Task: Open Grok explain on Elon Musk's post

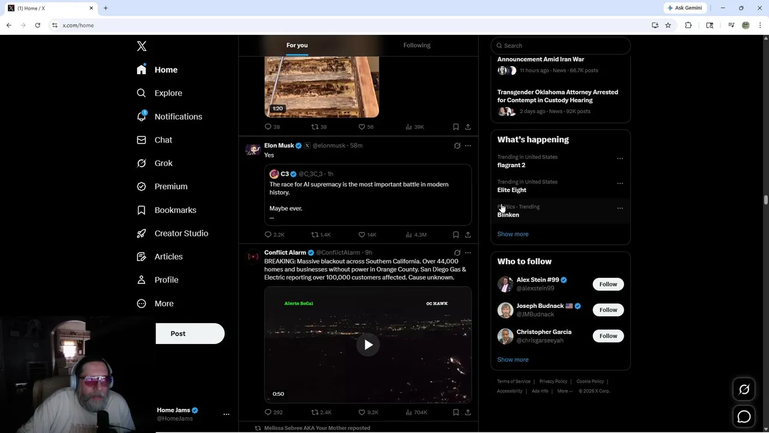Action: click(x=457, y=146)
